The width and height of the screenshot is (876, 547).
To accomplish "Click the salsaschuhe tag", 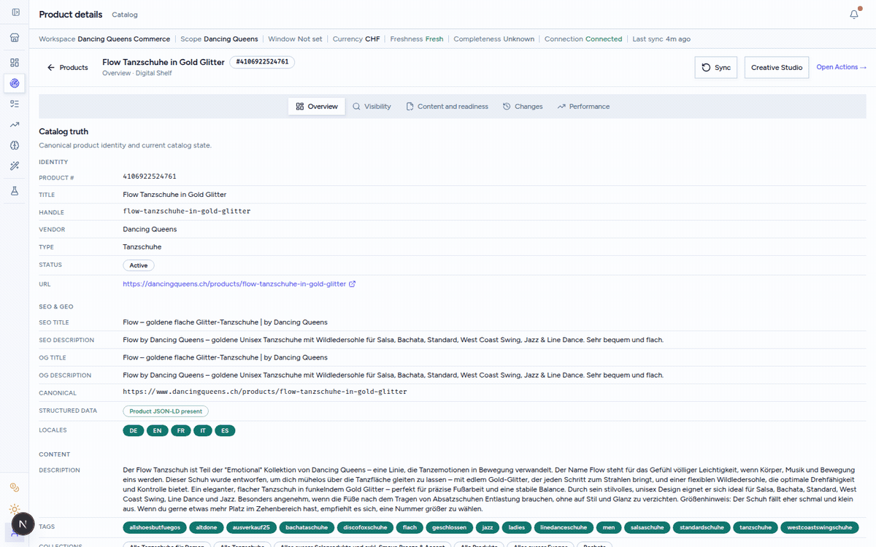I will (x=647, y=527).
